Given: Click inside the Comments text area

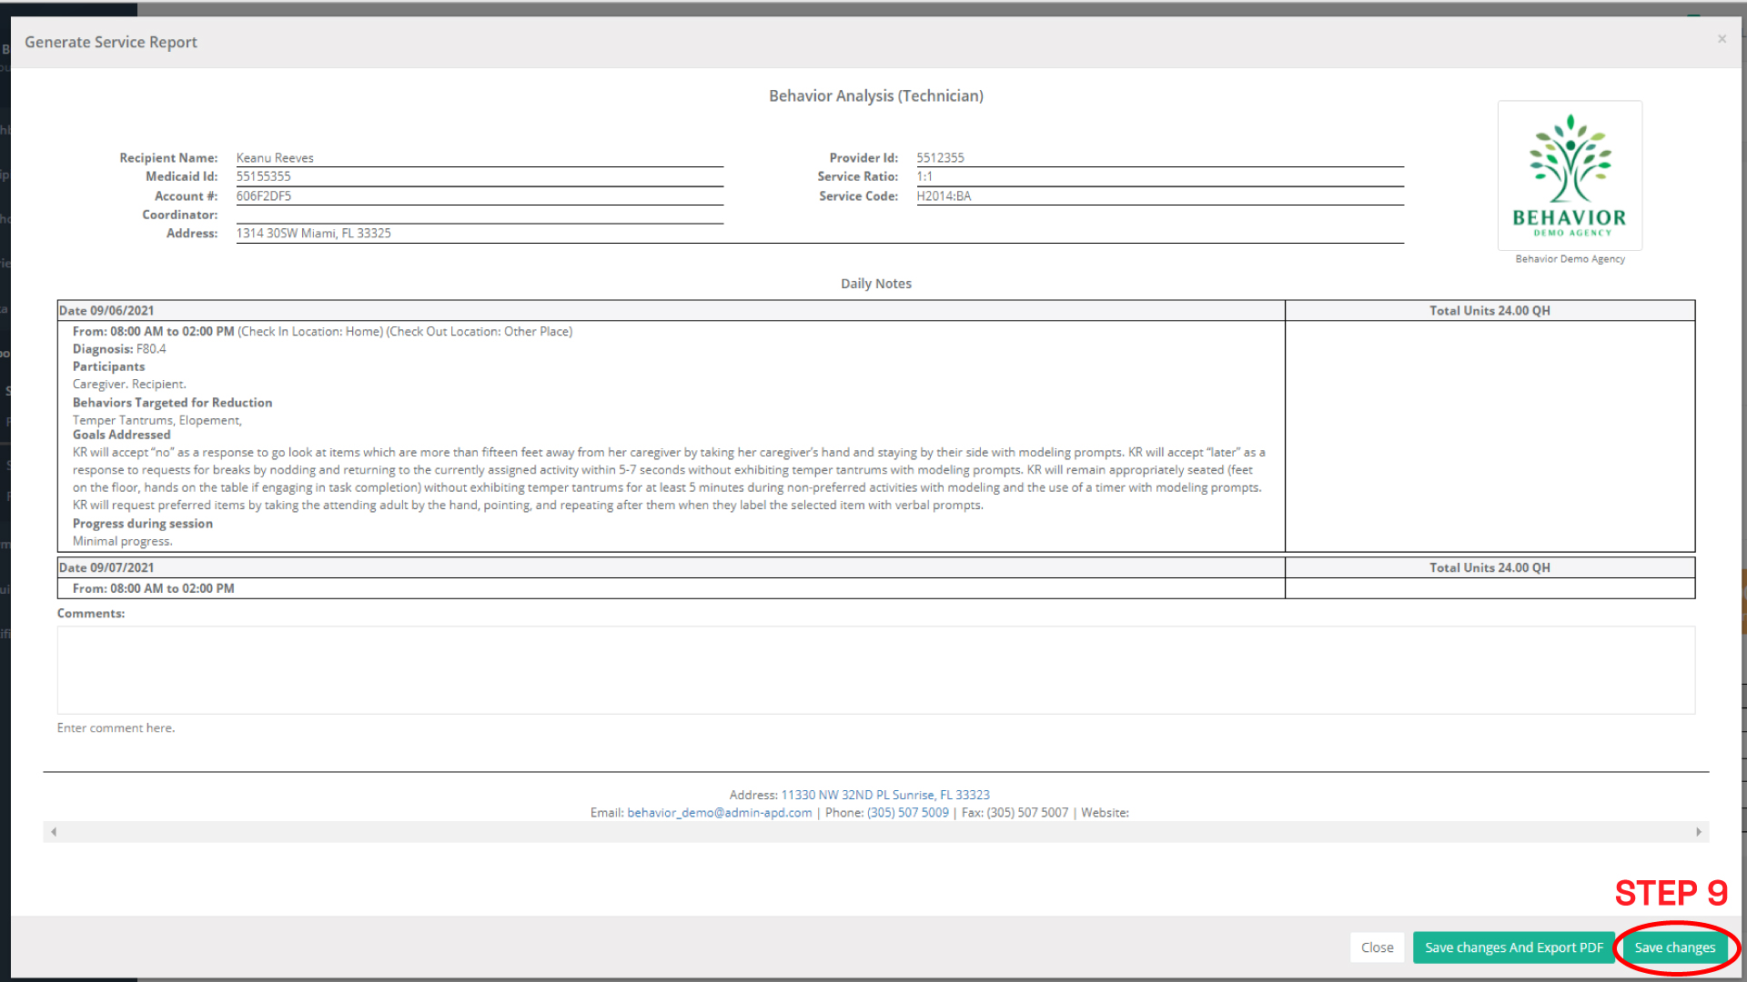Looking at the screenshot, I should [873, 670].
